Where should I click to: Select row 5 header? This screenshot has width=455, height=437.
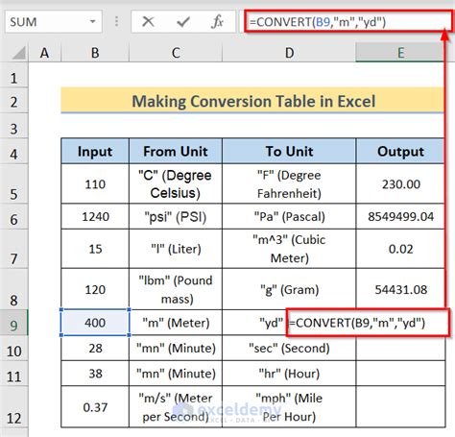pyautogui.click(x=13, y=183)
